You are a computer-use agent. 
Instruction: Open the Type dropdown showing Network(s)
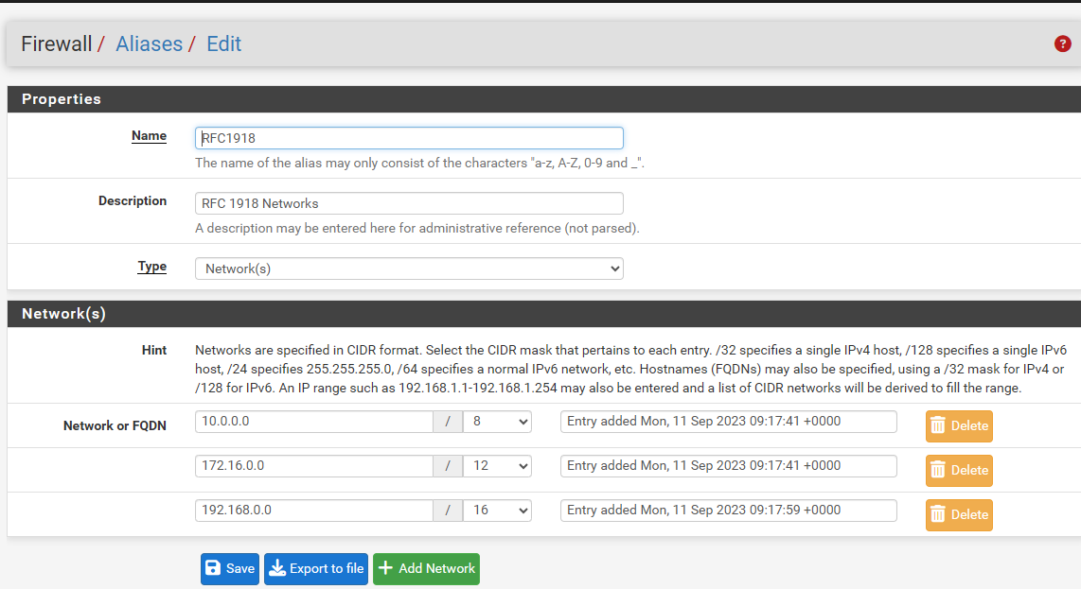pyautogui.click(x=409, y=269)
